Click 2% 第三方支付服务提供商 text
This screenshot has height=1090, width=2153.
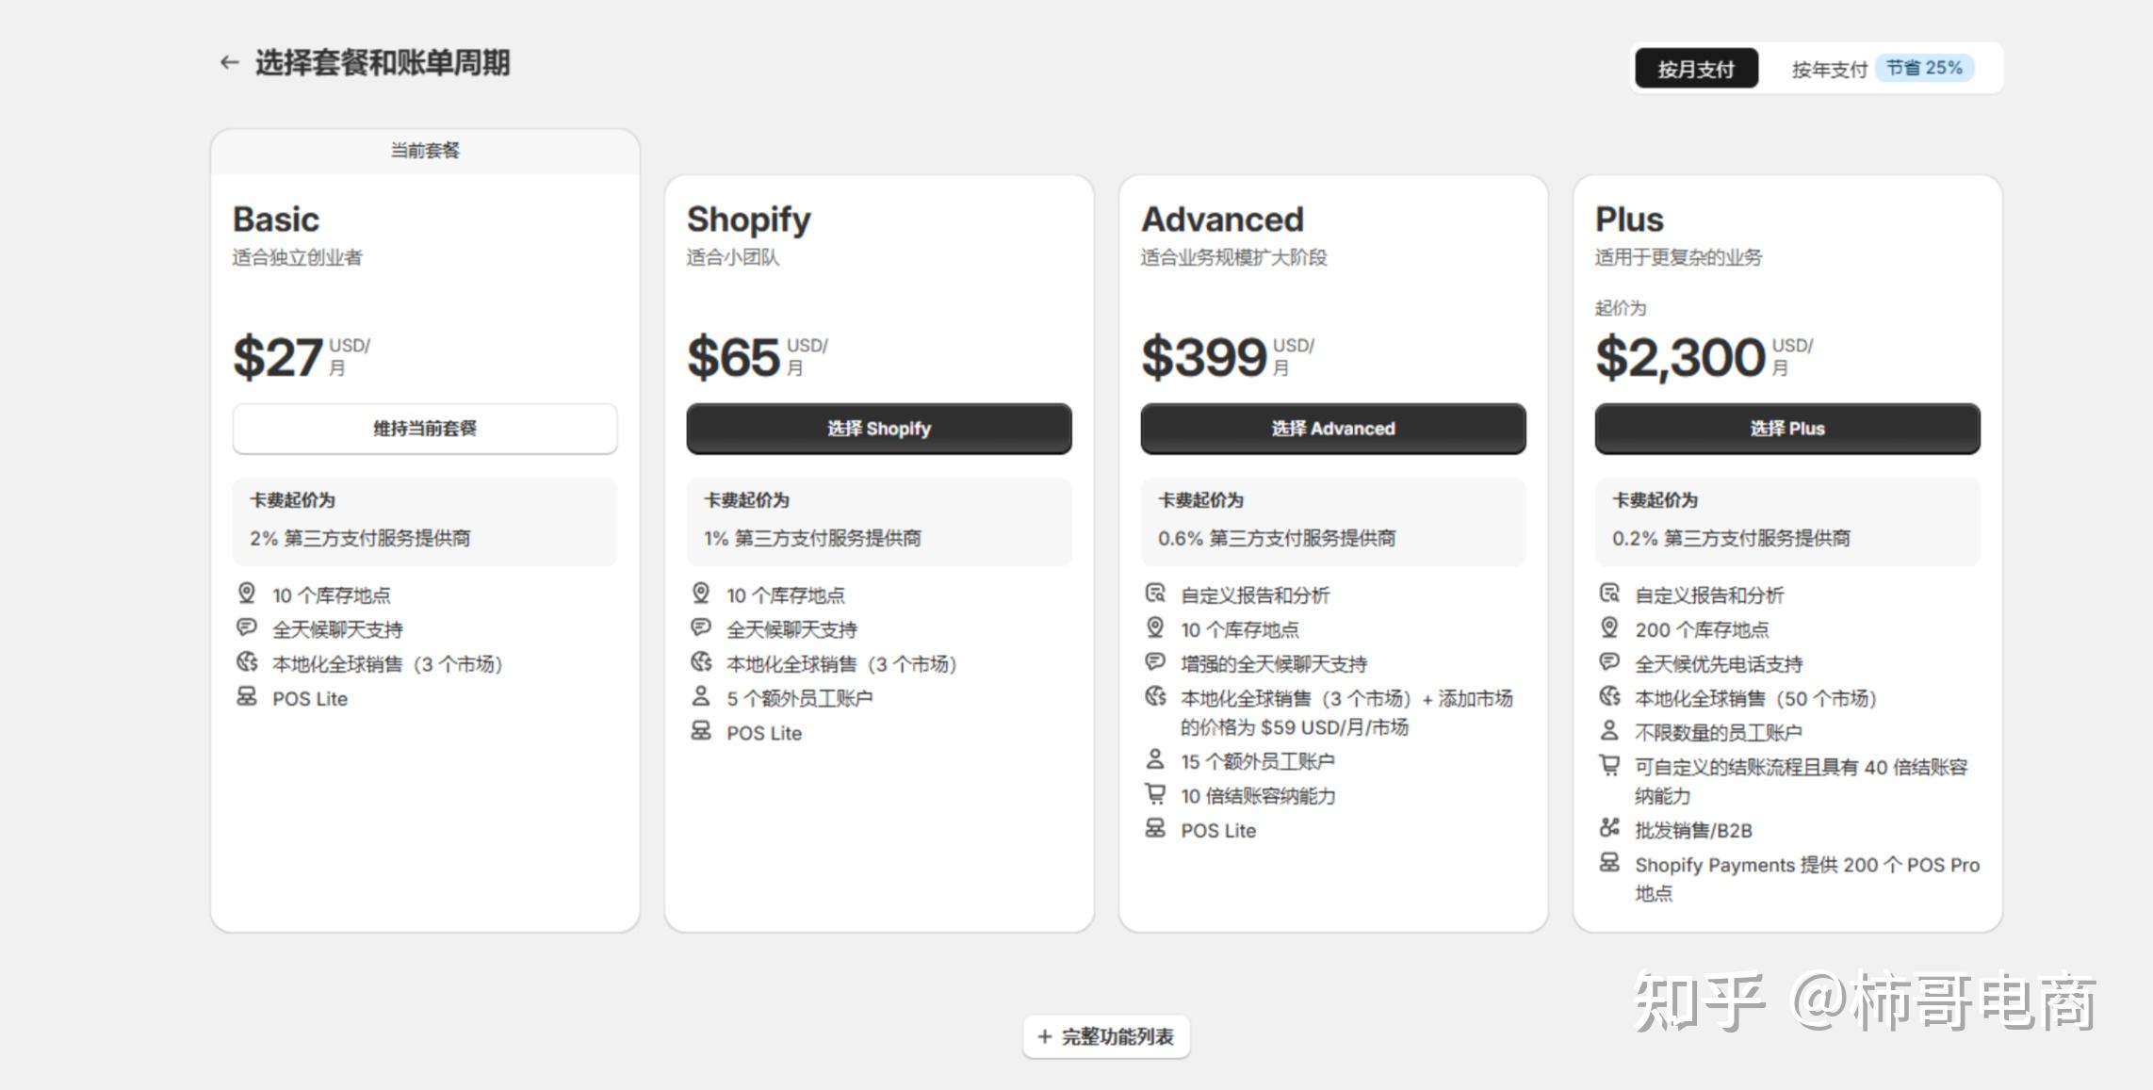(x=360, y=538)
